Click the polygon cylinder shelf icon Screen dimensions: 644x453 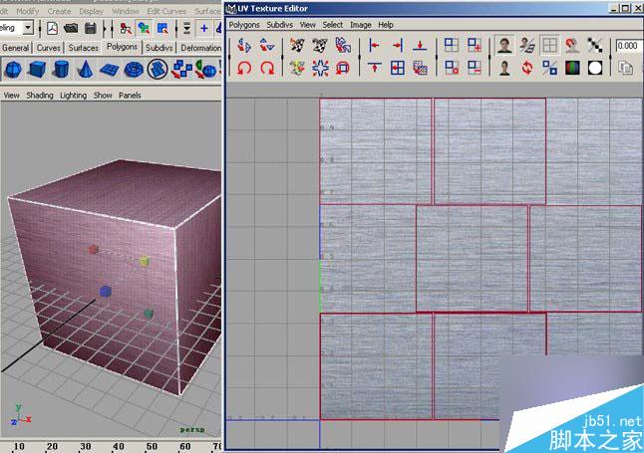pyautogui.click(x=61, y=69)
